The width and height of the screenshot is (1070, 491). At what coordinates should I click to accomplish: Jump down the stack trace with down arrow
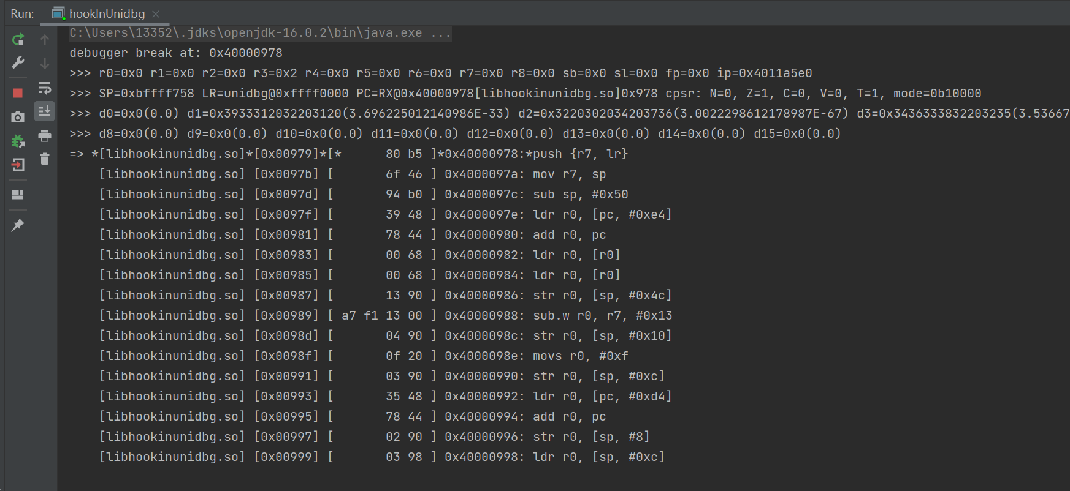click(x=45, y=64)
